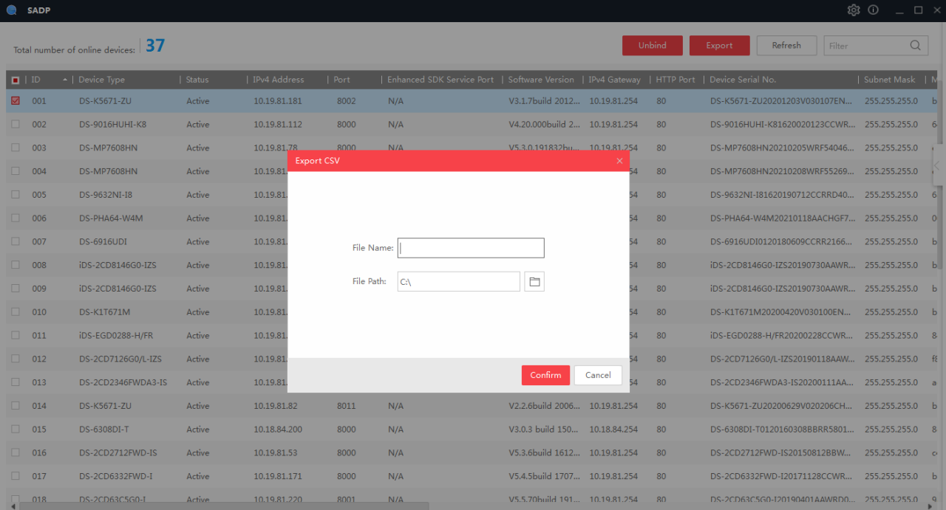
Task: Click the Refresh button
Action: (x=786, y=45)
